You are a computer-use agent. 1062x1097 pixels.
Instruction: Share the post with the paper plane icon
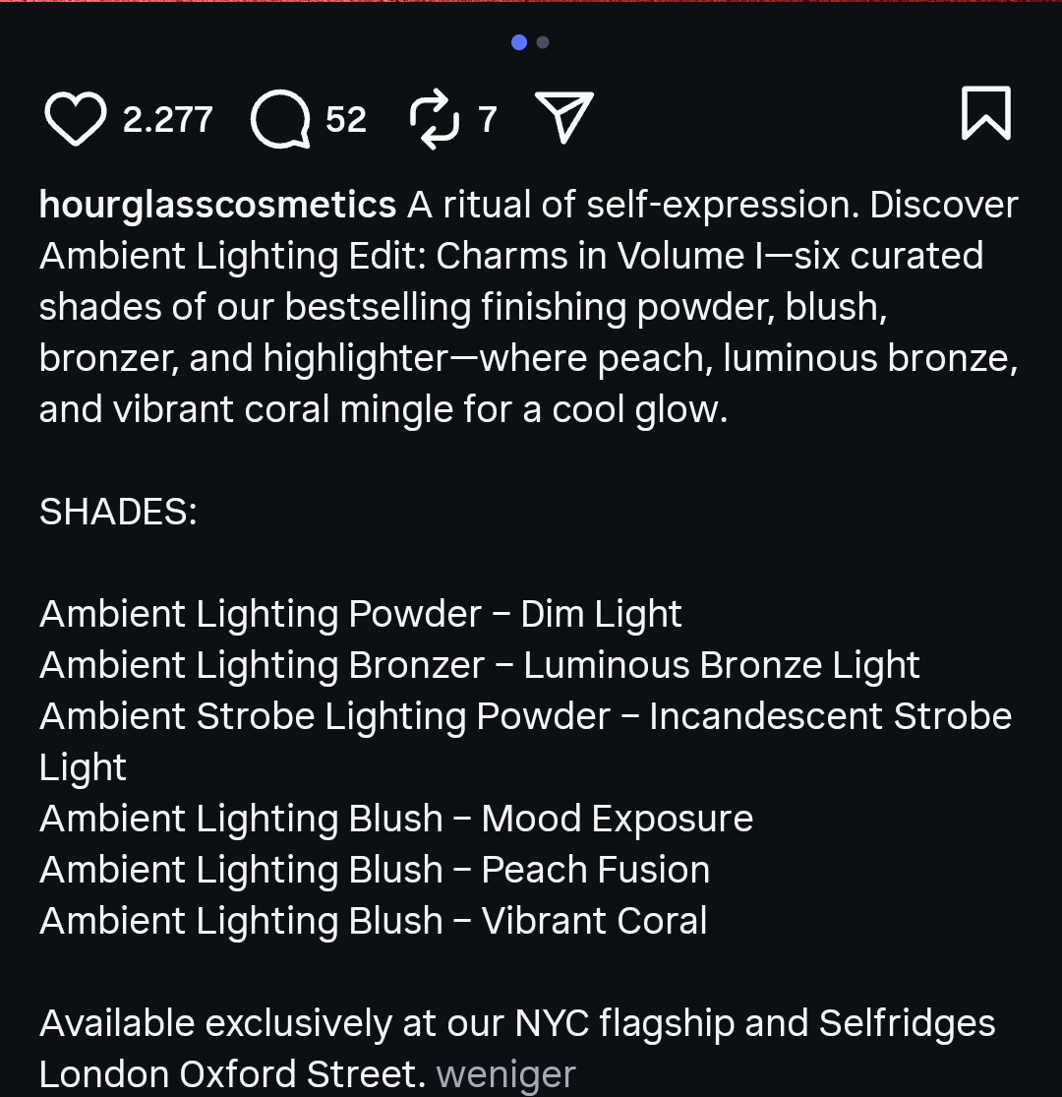(564, 117)
